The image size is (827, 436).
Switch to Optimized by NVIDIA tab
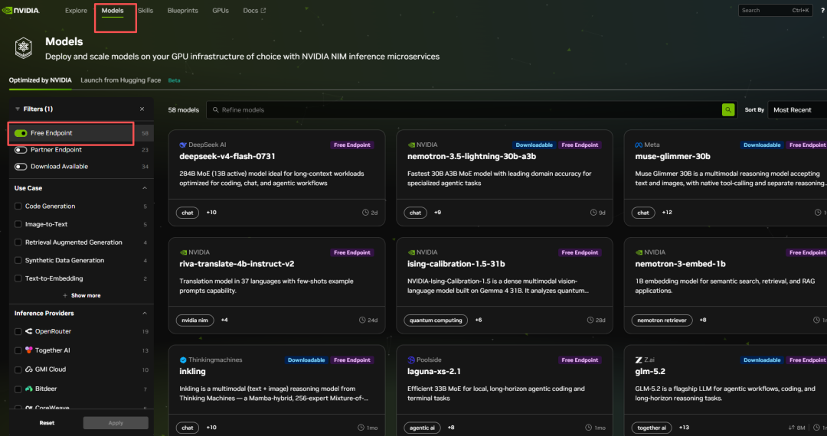tap(40, 80)
